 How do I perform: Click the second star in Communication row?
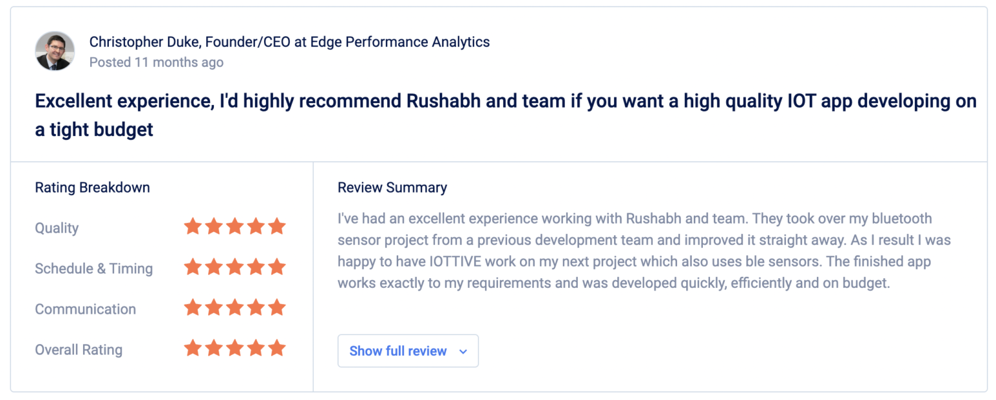click(214, 307)
